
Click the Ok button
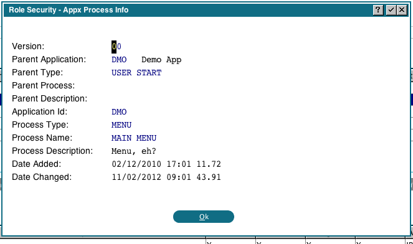coord(203,217)
